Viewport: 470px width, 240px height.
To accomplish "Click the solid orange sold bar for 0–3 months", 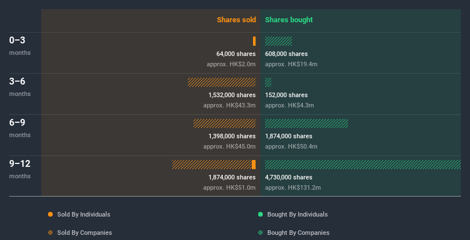I will click(x=254, y=41).
